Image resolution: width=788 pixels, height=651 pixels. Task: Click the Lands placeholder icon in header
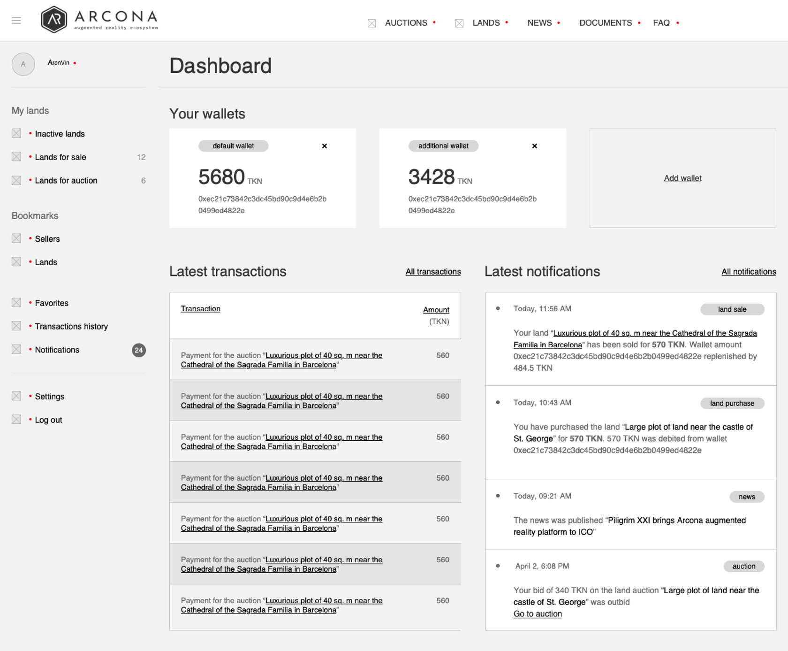[459, 23]
